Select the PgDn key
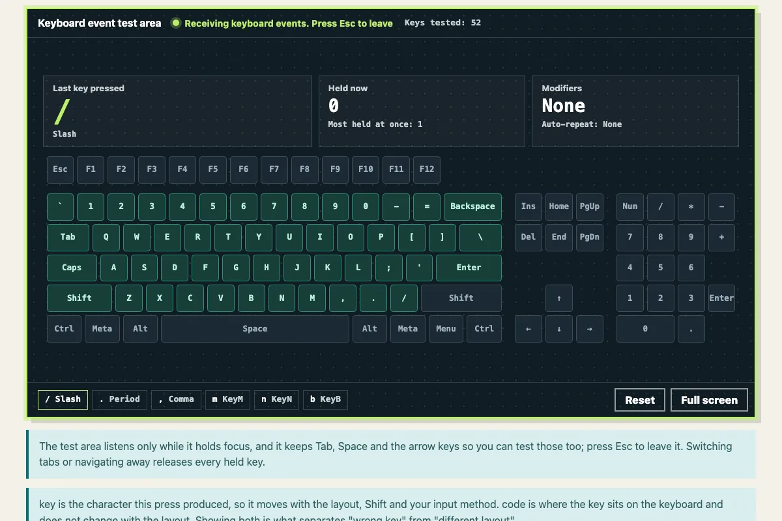Screen dimensions: 782x521 click(x=590, y=237)
